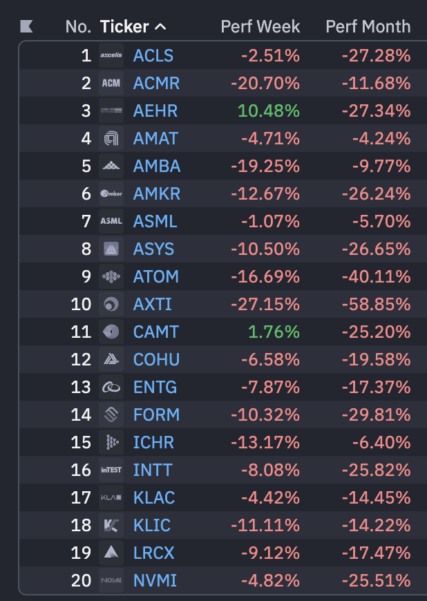Select CAMT weekly performance 1.76% cell
The width and height of the screenshot is (427, 601).
coord(274,332)
